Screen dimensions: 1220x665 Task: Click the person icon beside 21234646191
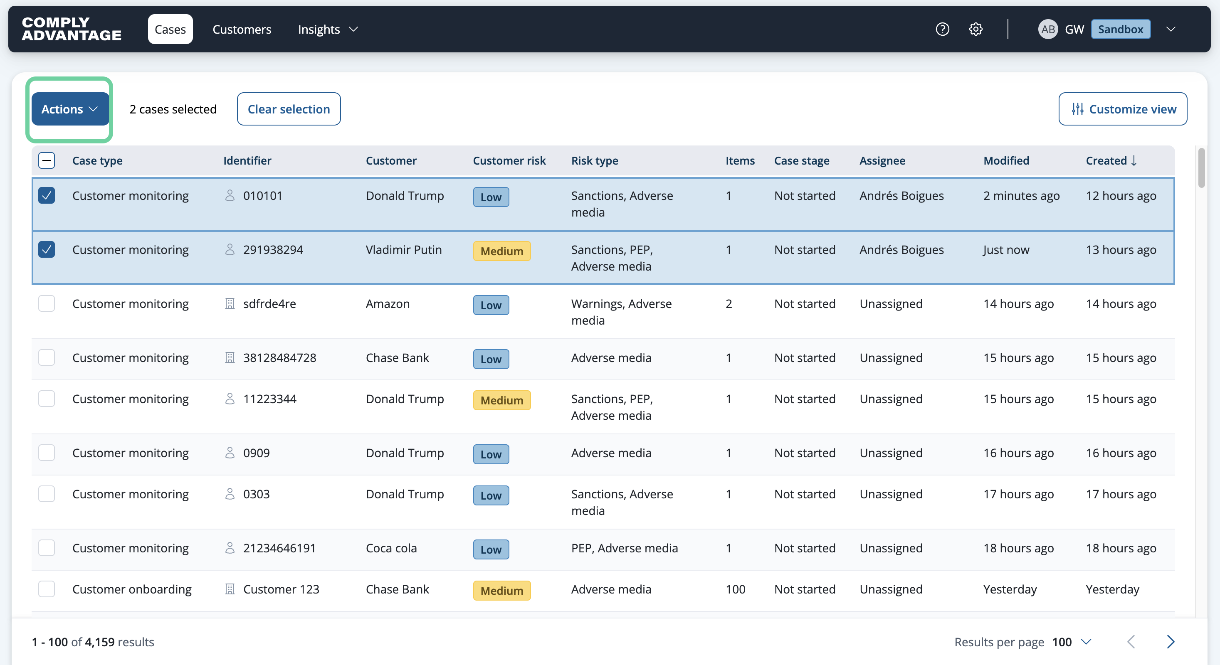tap(230, 548)
